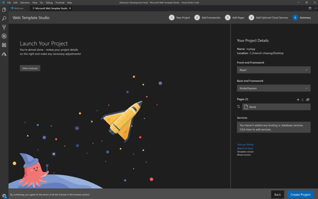Image resolution: width=318 pixels, height=199 pixels.
Task: Open the Explorer in the activity bar
Action: (4, 10)
